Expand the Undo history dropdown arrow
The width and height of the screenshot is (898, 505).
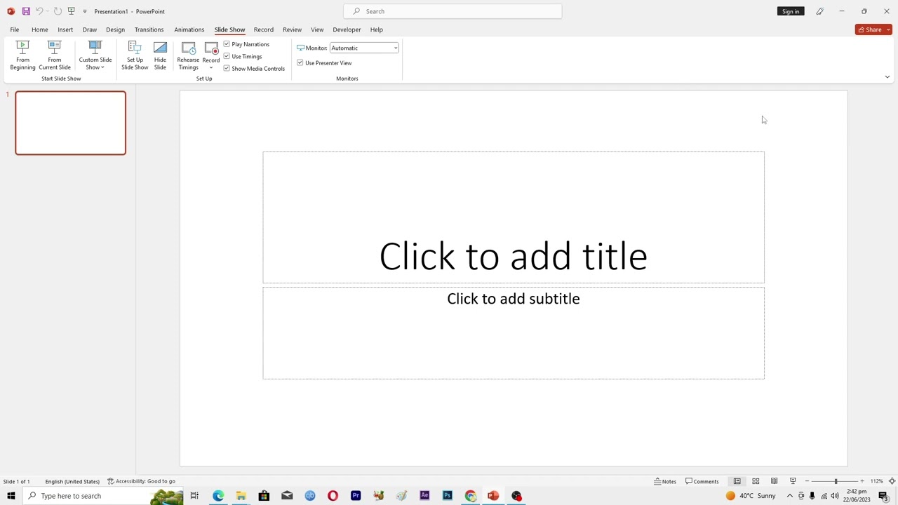(x=47, y=11)
